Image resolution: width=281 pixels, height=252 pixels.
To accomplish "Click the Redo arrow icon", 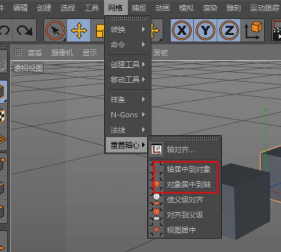I will 24,30.
